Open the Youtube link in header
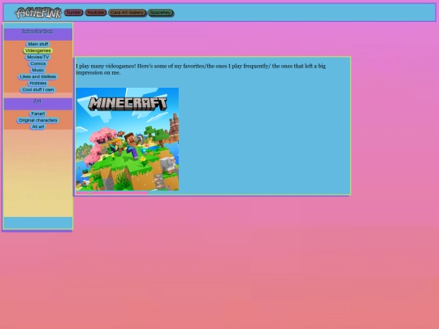The image size is (439, 329). (x=95, y=12)
